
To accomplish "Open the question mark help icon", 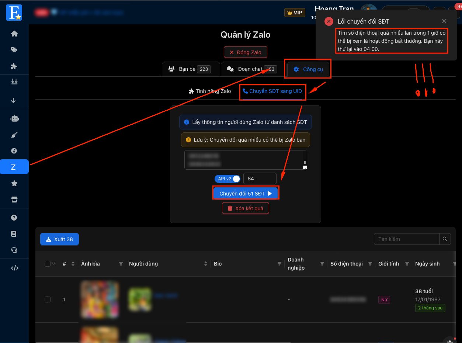I will tap(14, 218).
